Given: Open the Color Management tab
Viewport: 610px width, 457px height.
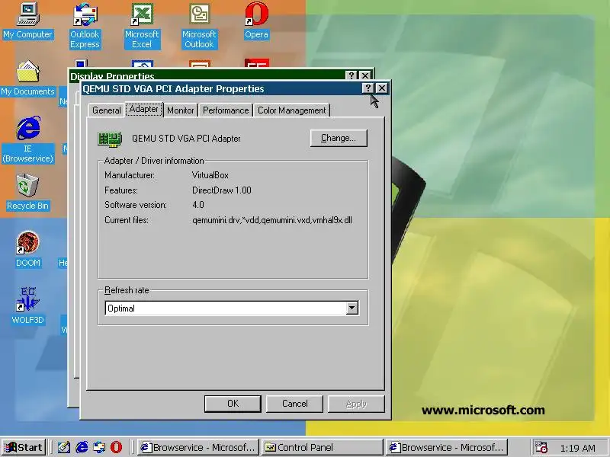Looking at the screenshot, I should 292,110.
